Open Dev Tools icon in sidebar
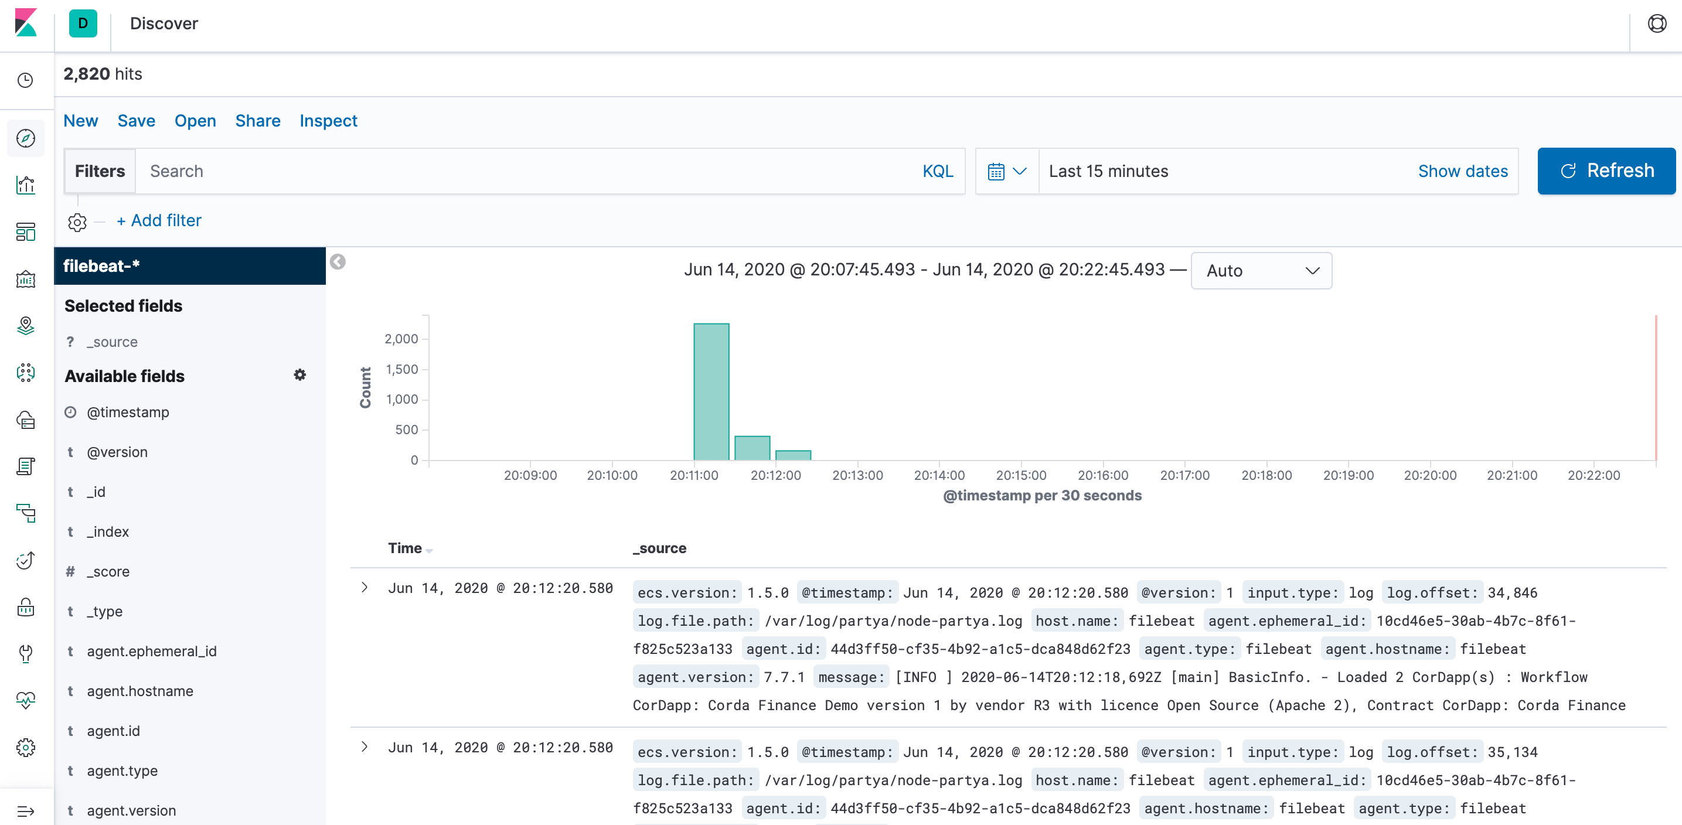1682x825 pixels. 25,654
